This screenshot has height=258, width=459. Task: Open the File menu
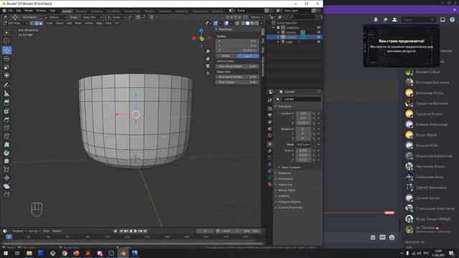(x=11, y=11)
